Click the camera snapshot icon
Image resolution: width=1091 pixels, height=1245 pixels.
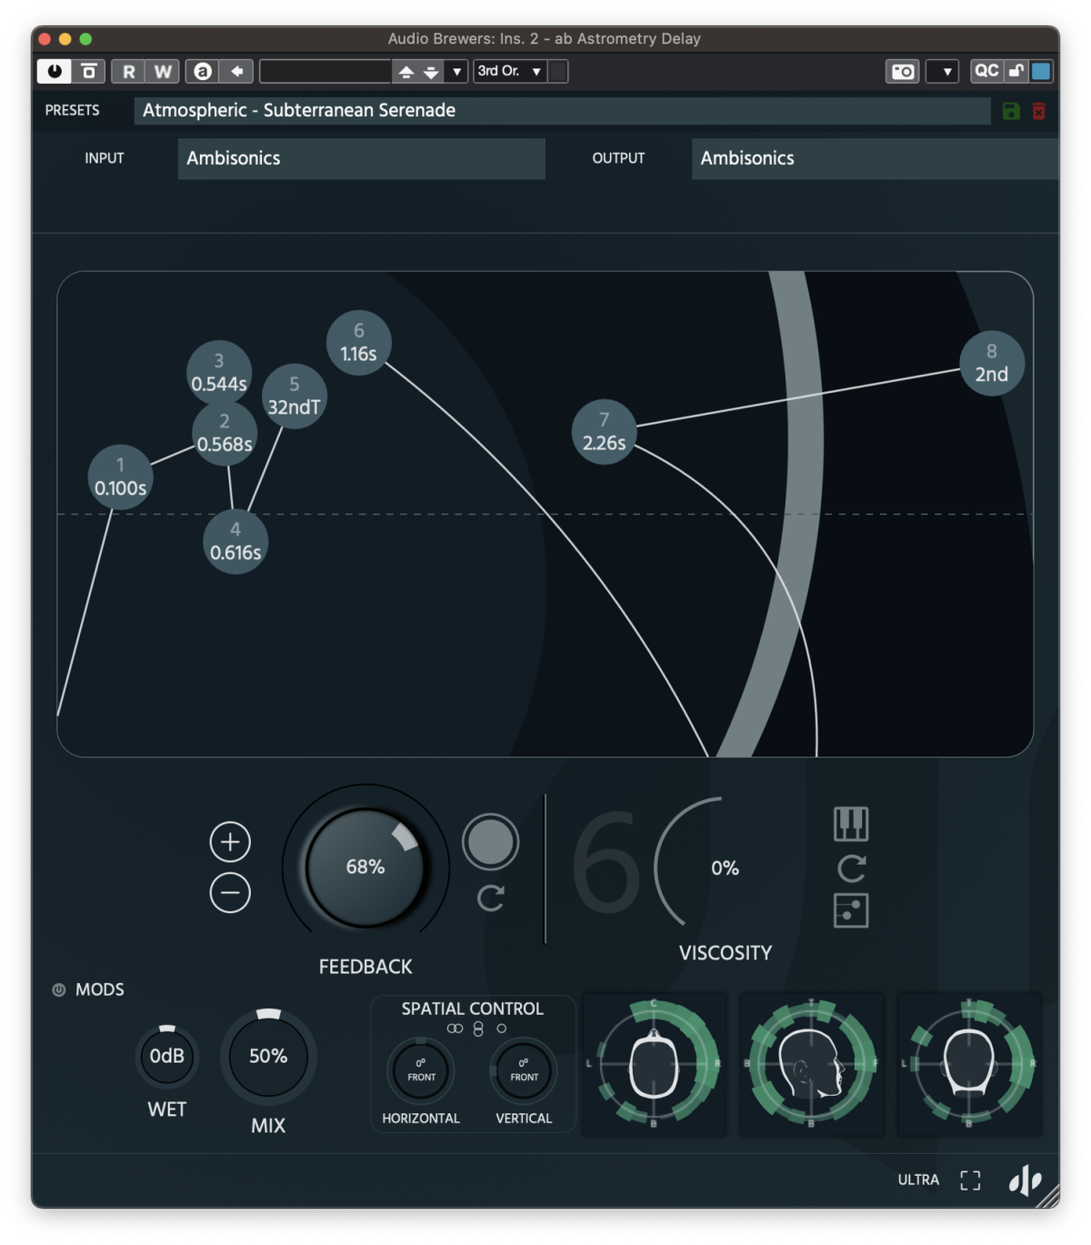[903, 71]
